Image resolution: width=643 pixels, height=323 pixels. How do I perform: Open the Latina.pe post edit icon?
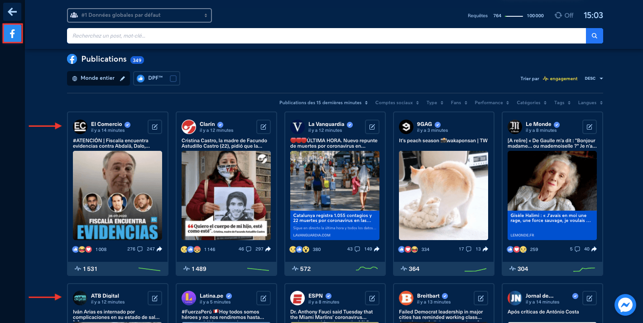[264, 298]
